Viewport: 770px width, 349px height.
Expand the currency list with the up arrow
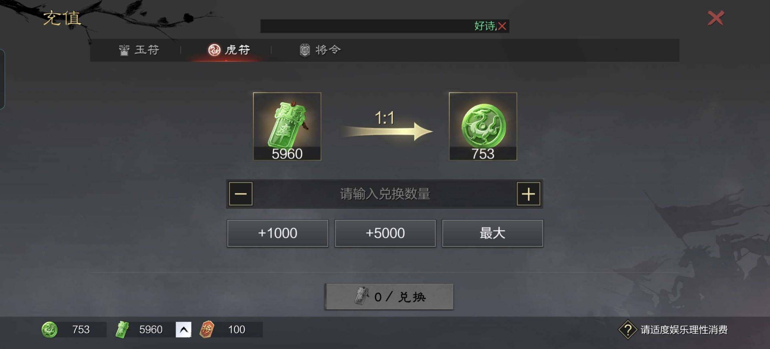pos(184,330)
